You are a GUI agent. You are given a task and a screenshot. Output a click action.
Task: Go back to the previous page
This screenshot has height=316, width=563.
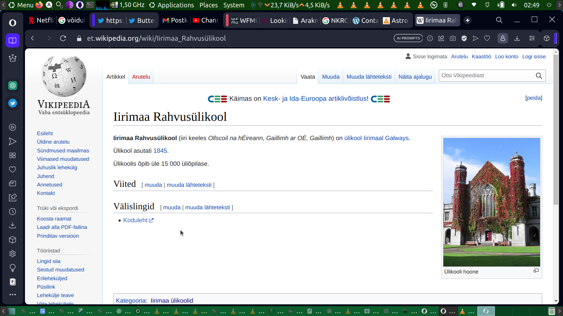tap(32, 38)
